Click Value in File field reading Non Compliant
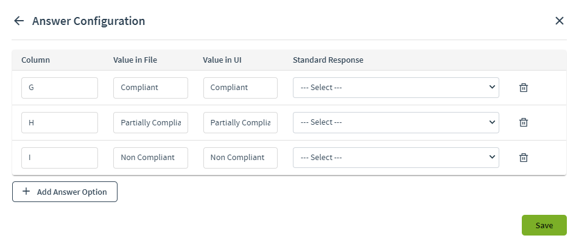 tap(150, 158)
